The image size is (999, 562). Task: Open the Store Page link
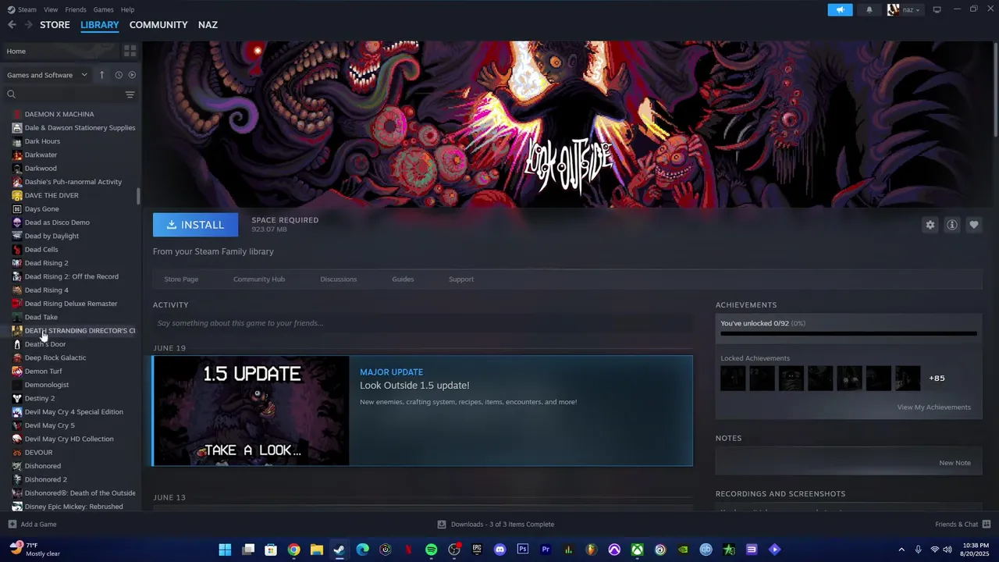coord(181,279)
